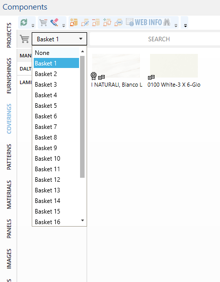Click the add copy database item icon

(107, 22)
